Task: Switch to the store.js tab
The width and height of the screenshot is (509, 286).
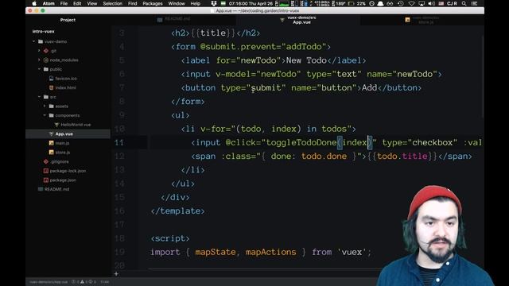Action: coord(422,20)
